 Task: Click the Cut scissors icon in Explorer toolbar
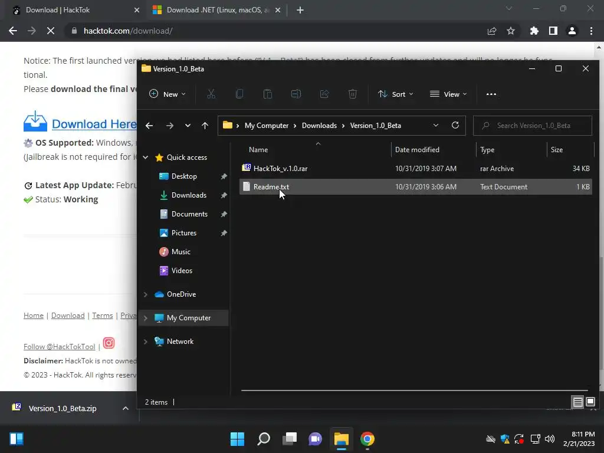tap(211, 94)
